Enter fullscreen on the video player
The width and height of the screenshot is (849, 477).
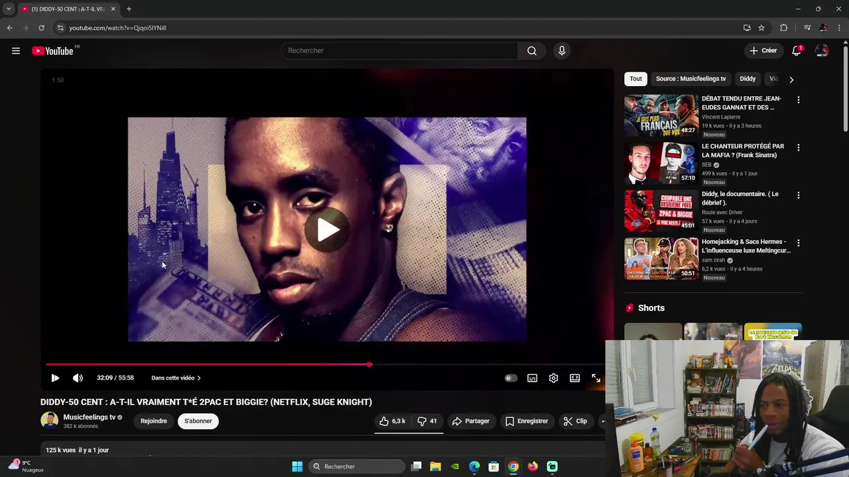pyautogui.click(x=596, y=378)
